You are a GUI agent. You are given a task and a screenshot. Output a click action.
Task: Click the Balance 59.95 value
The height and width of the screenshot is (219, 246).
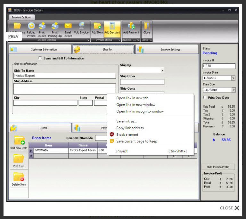226,140
